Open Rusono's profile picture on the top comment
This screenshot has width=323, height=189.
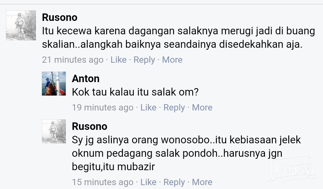(21, 25)
